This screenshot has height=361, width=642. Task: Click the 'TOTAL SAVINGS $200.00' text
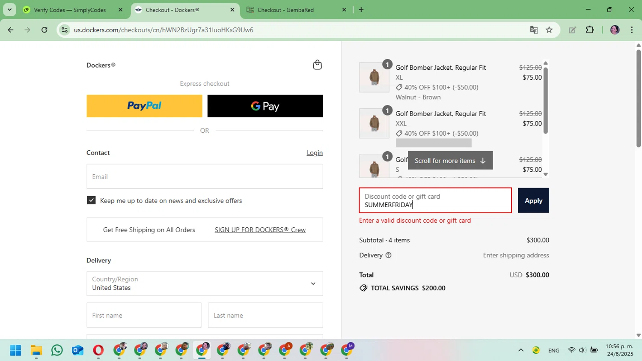tap(408, 288)
